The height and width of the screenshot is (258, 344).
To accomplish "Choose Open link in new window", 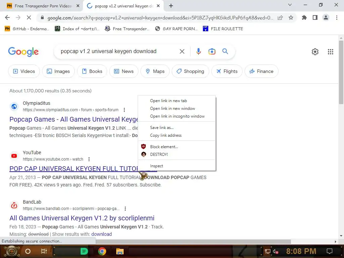I will [x=177, y=109].
